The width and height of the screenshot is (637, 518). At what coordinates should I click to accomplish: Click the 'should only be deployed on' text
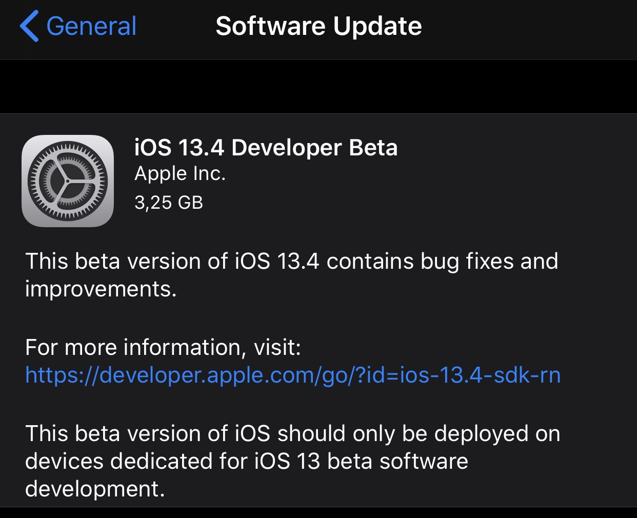[x=419, y=434]
